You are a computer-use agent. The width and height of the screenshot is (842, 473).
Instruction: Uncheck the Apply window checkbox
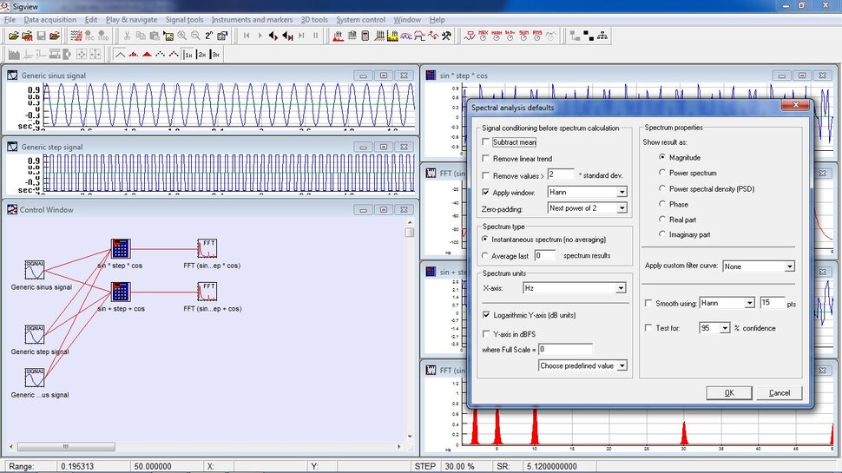pyautogui.click(x=485, y=192)
